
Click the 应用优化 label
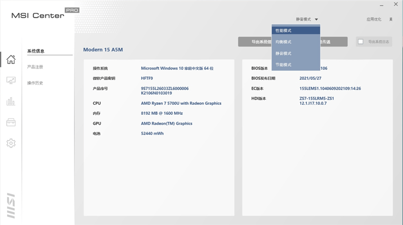click(374, 19)
